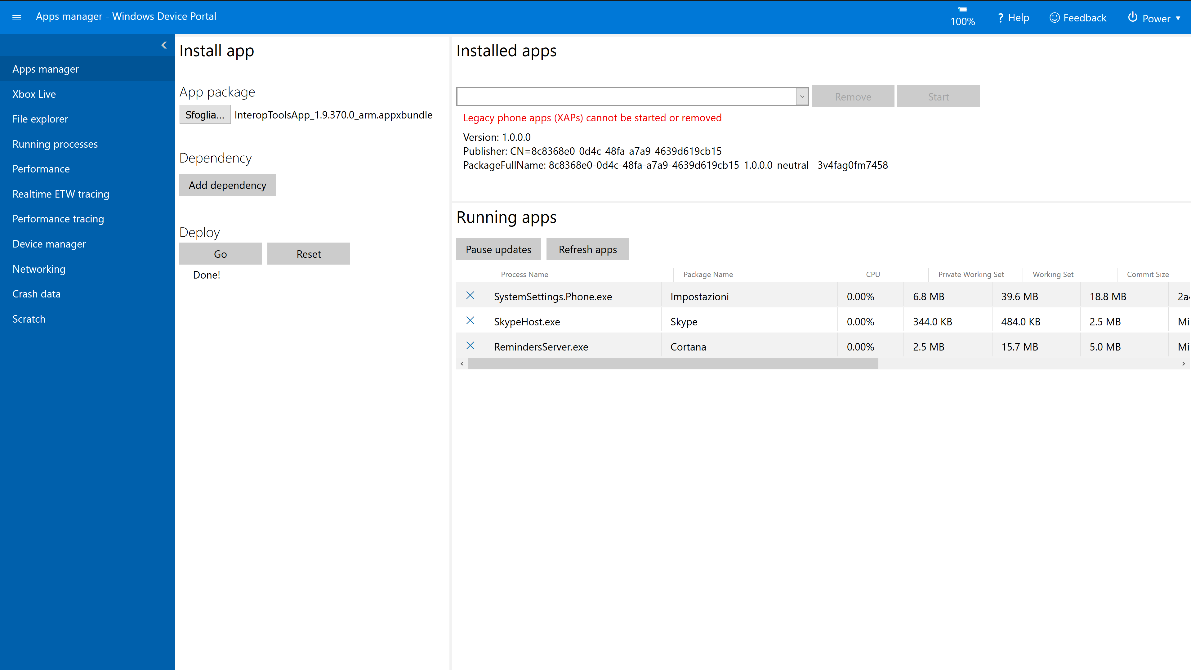Go to Networking page
The height and width of the screenshot is (670, 1191).
click(x=87, y=269)
